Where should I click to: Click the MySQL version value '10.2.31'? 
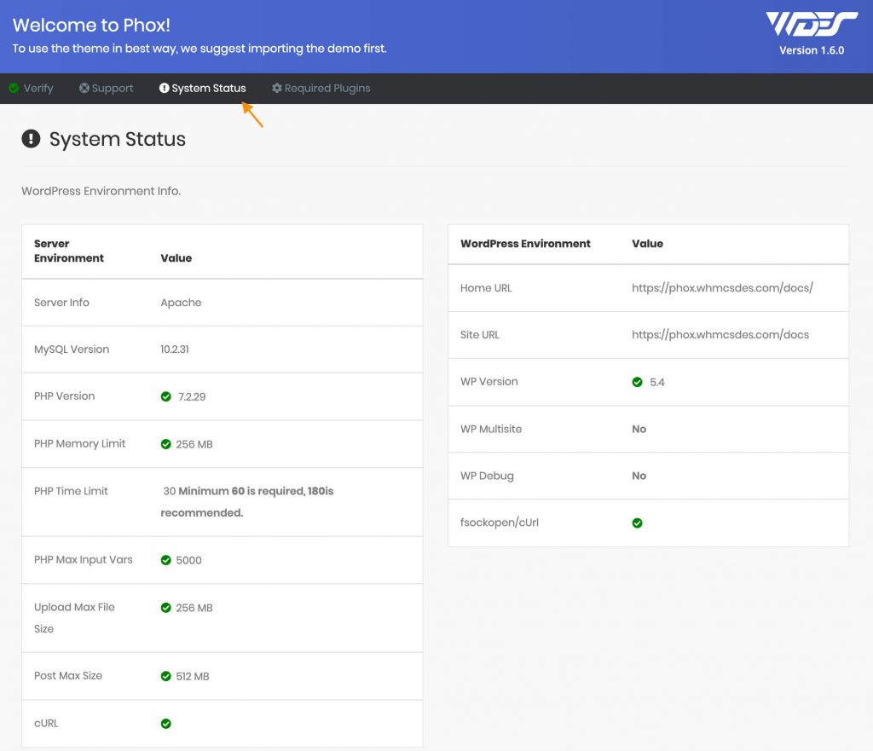175,349
